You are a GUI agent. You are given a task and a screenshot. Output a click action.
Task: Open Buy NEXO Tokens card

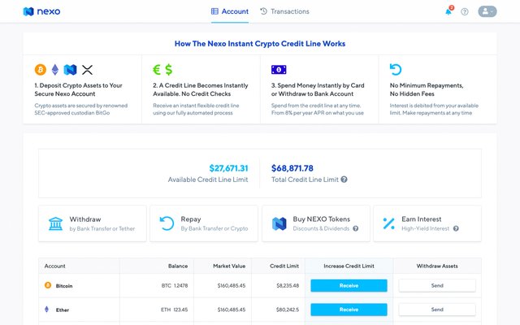[316, 223]
